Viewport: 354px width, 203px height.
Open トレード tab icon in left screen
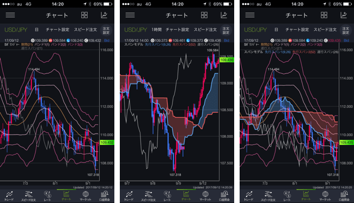point(9,196)
